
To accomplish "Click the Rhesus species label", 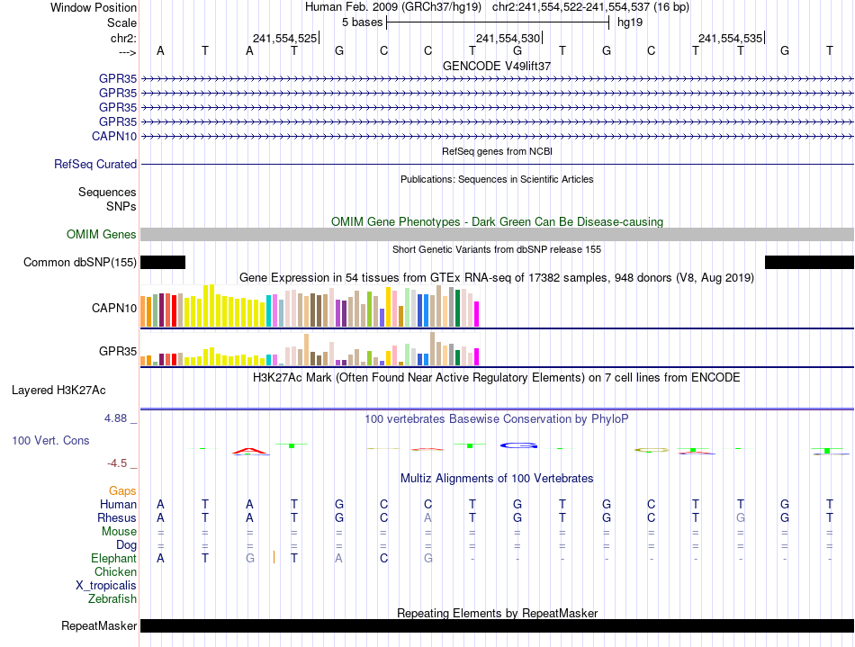I will pyautogui.click(x=117, y=517).
